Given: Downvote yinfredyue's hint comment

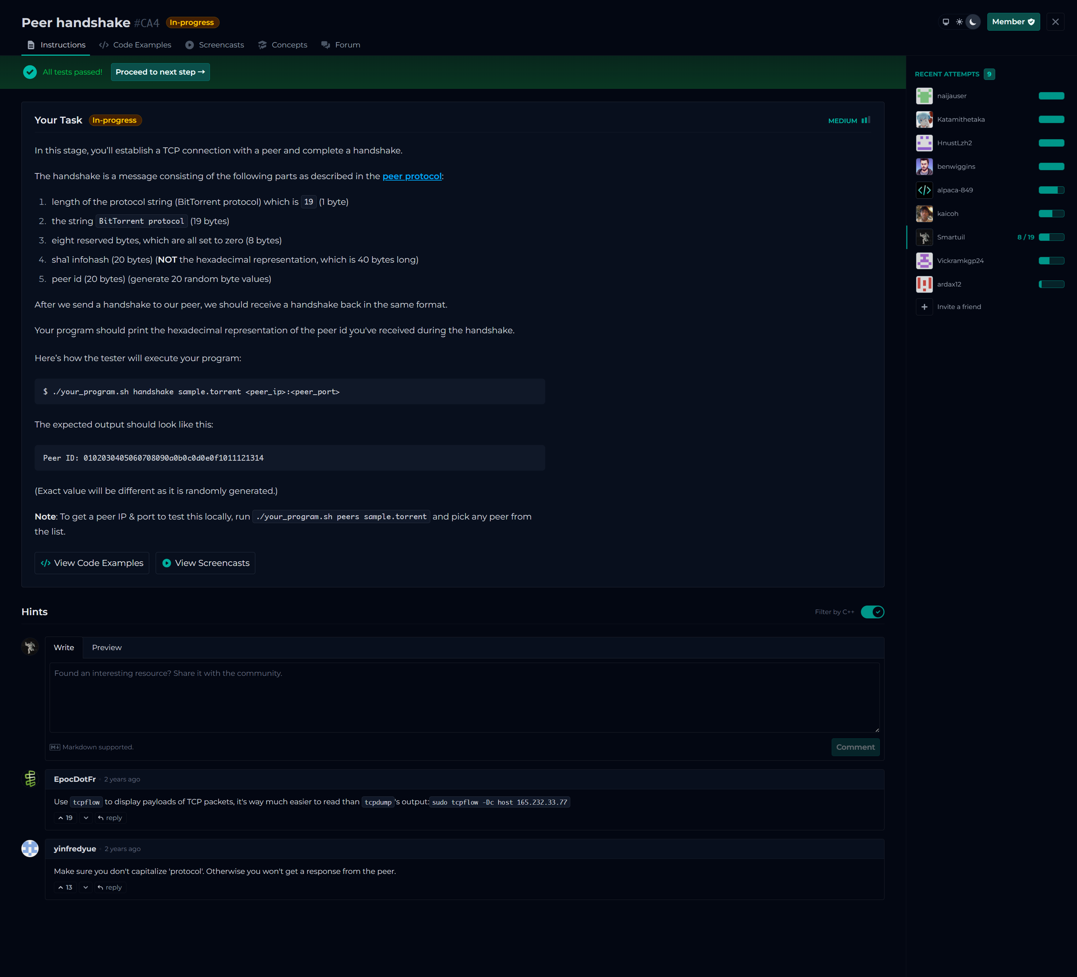Looking at the screenshot, I should coord(85,887).
